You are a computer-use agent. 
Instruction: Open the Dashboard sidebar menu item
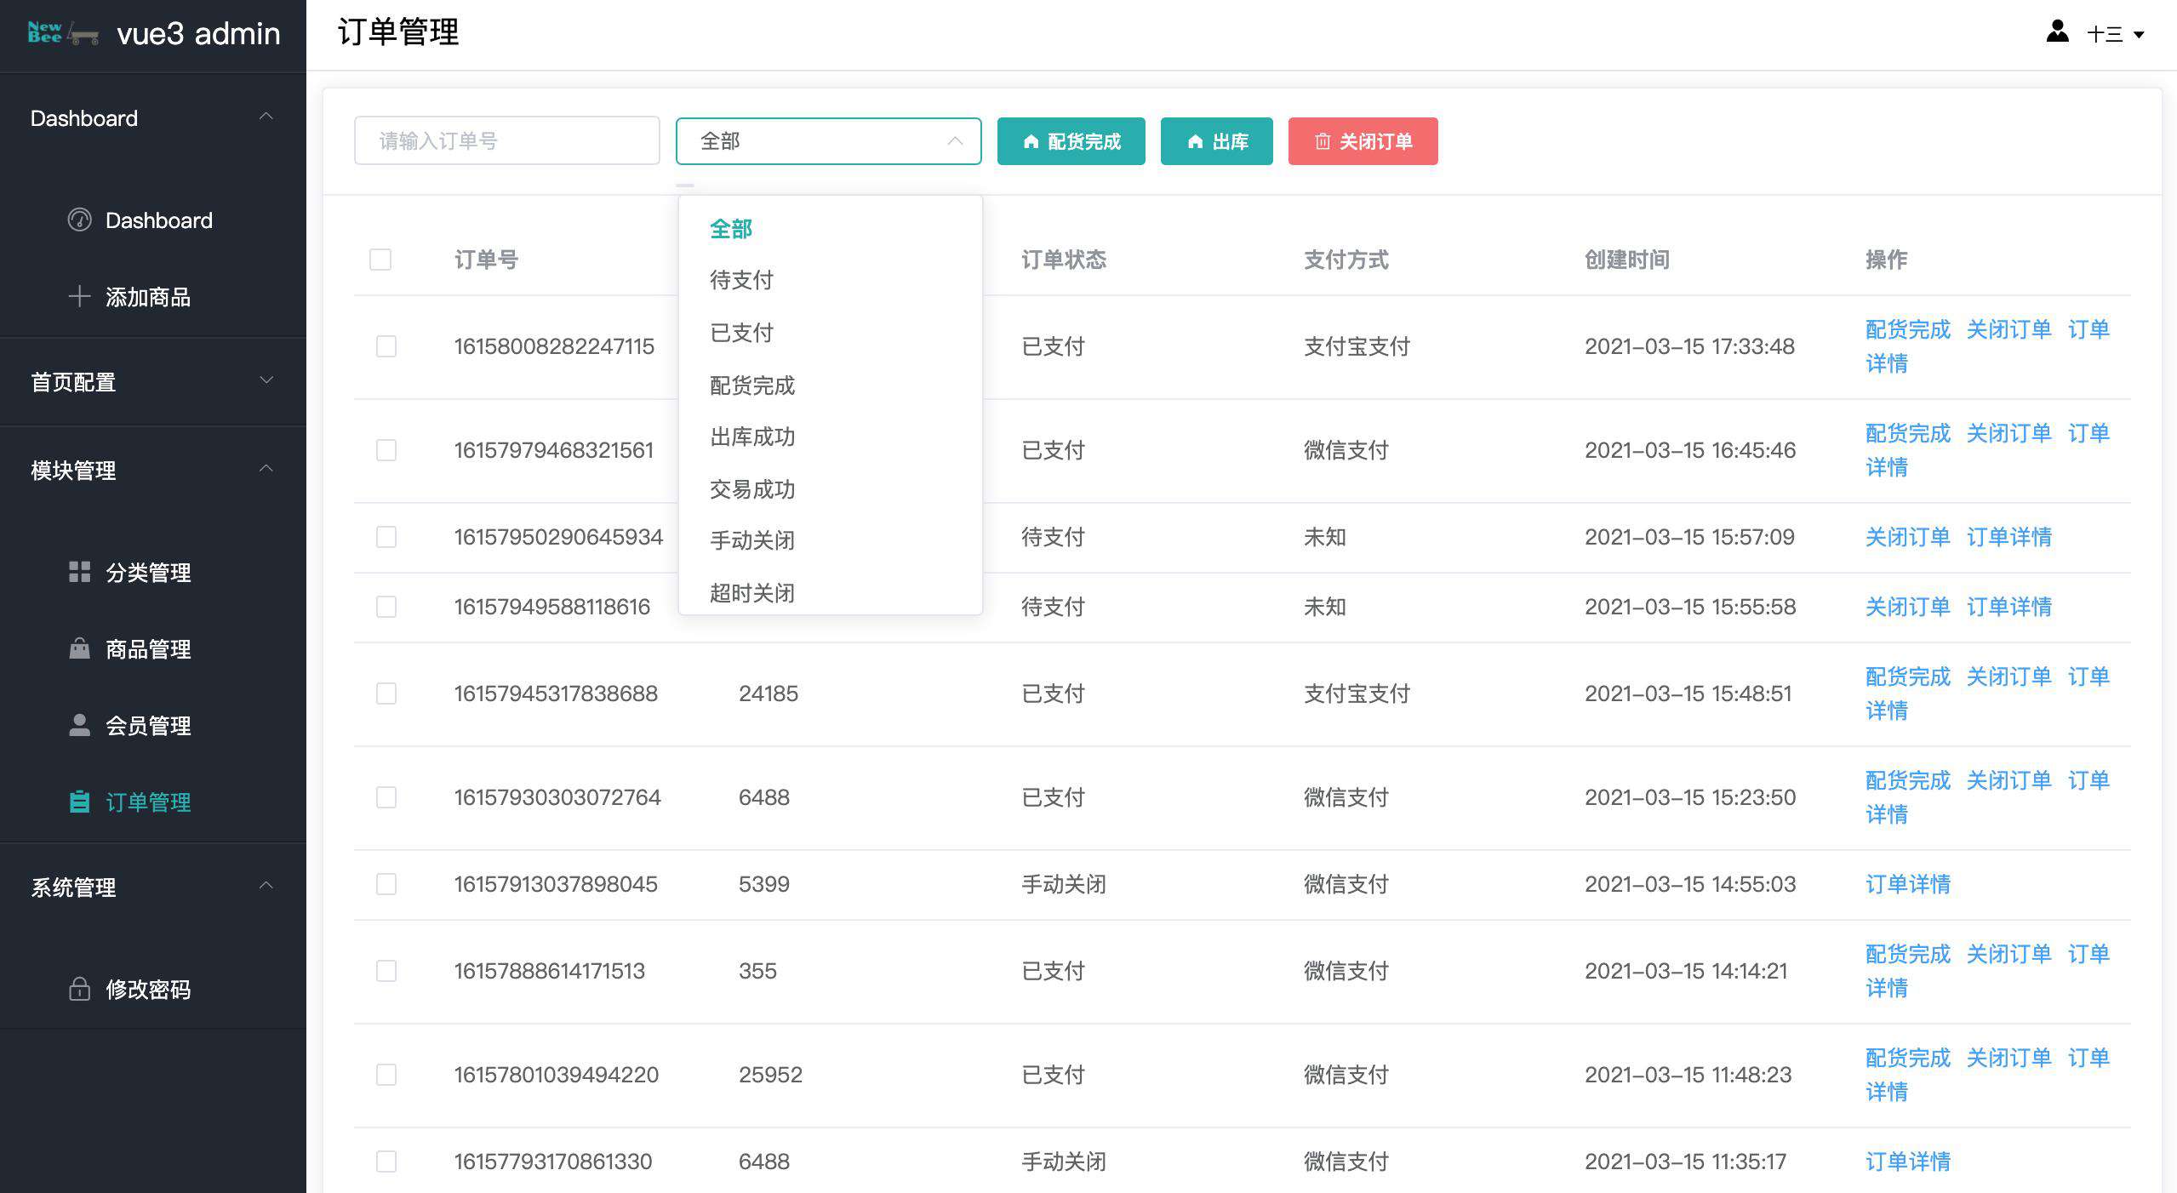point(153,220)
